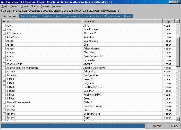Screen dimensions: 181x130
Task: Tick the Apache Software Foundation checkbox
Action: point(4,68)
